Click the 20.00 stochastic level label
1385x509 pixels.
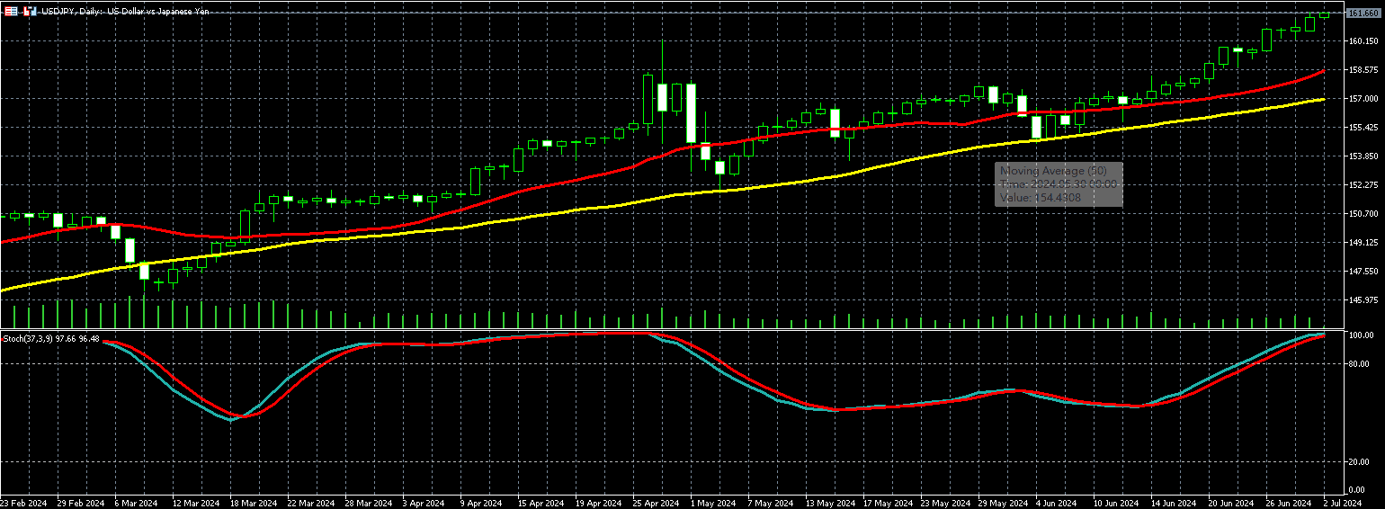pos(1360,462)
